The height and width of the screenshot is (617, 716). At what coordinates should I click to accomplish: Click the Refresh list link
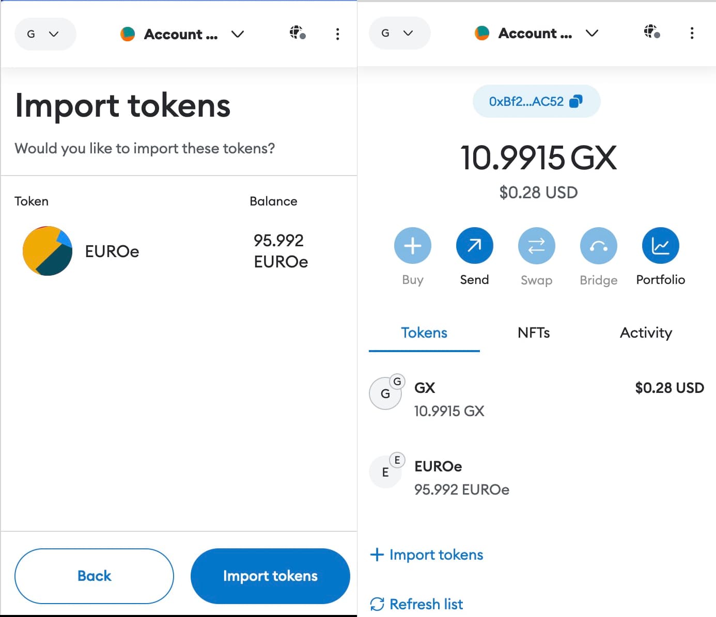click(416, 604)
